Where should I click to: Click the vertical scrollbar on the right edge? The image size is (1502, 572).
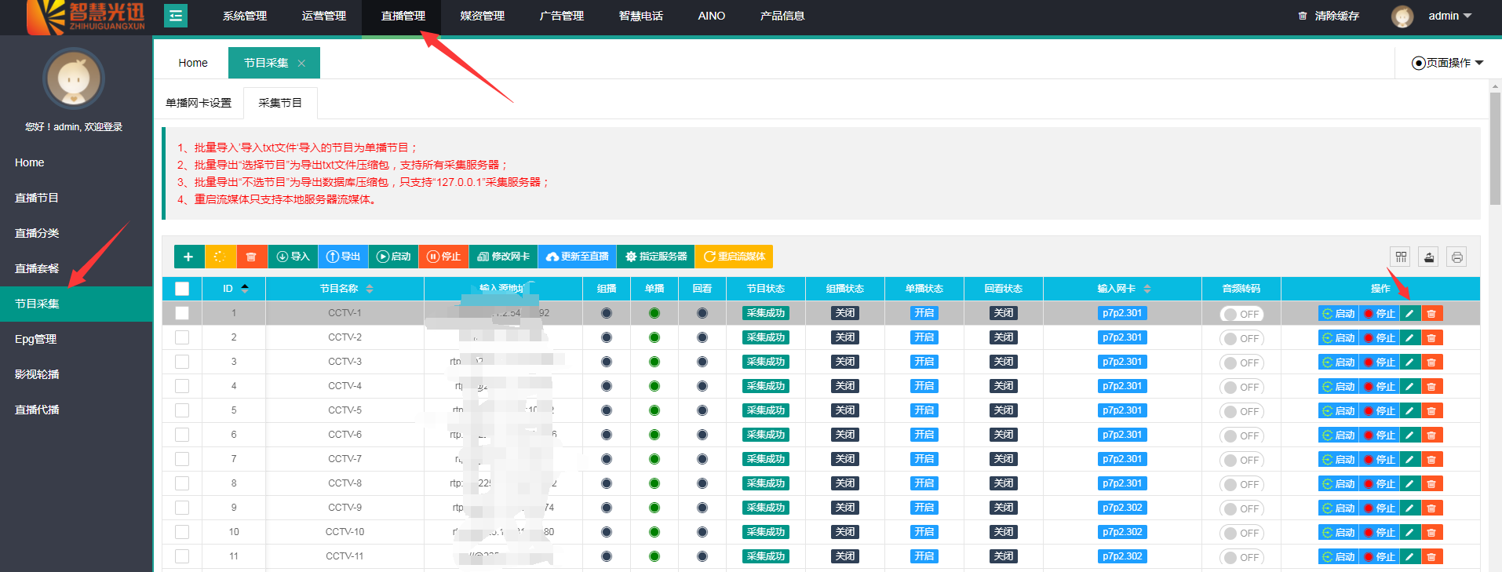click(x=1495, y=149)
